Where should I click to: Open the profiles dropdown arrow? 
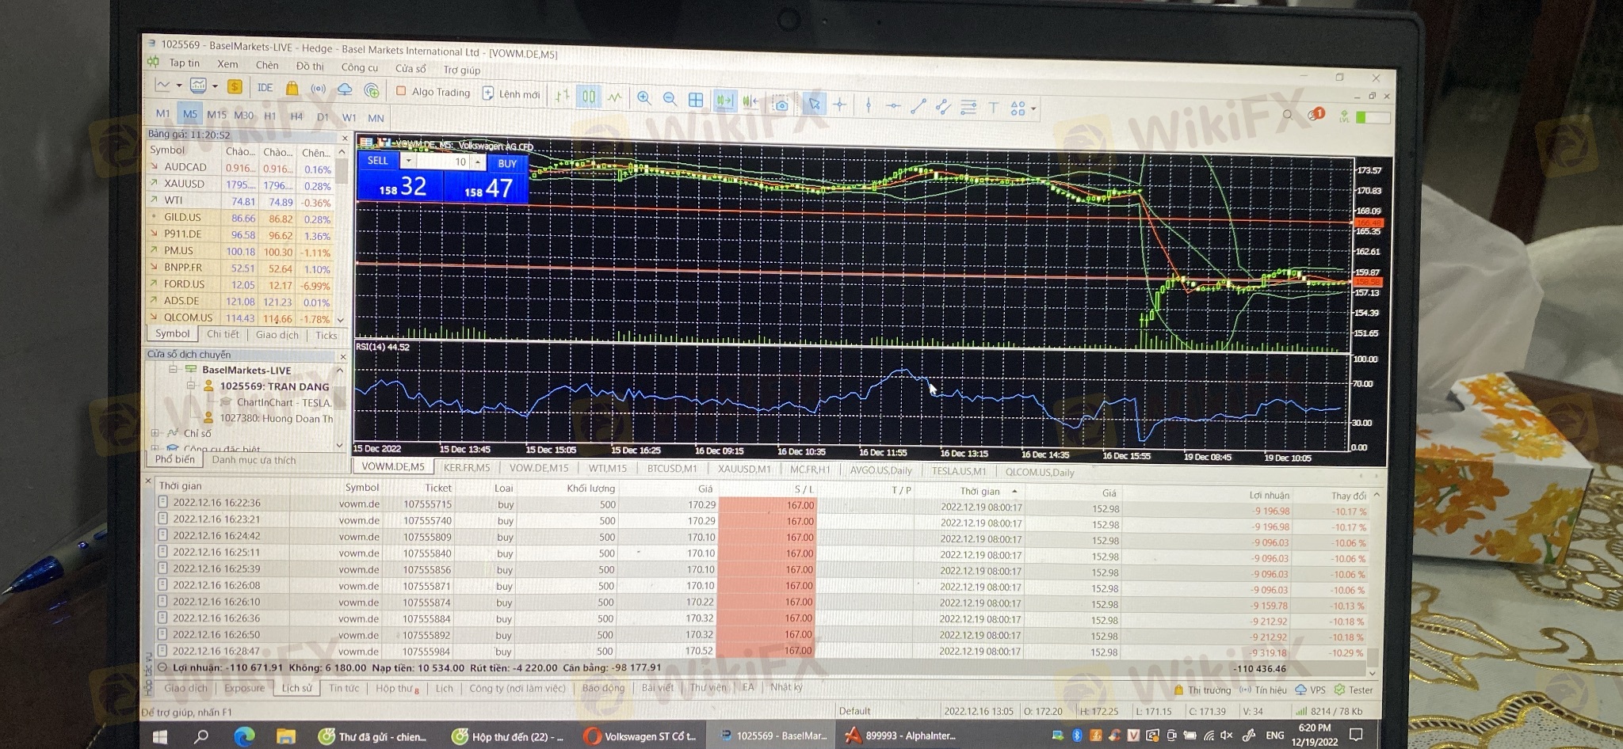tap(215, 86)
